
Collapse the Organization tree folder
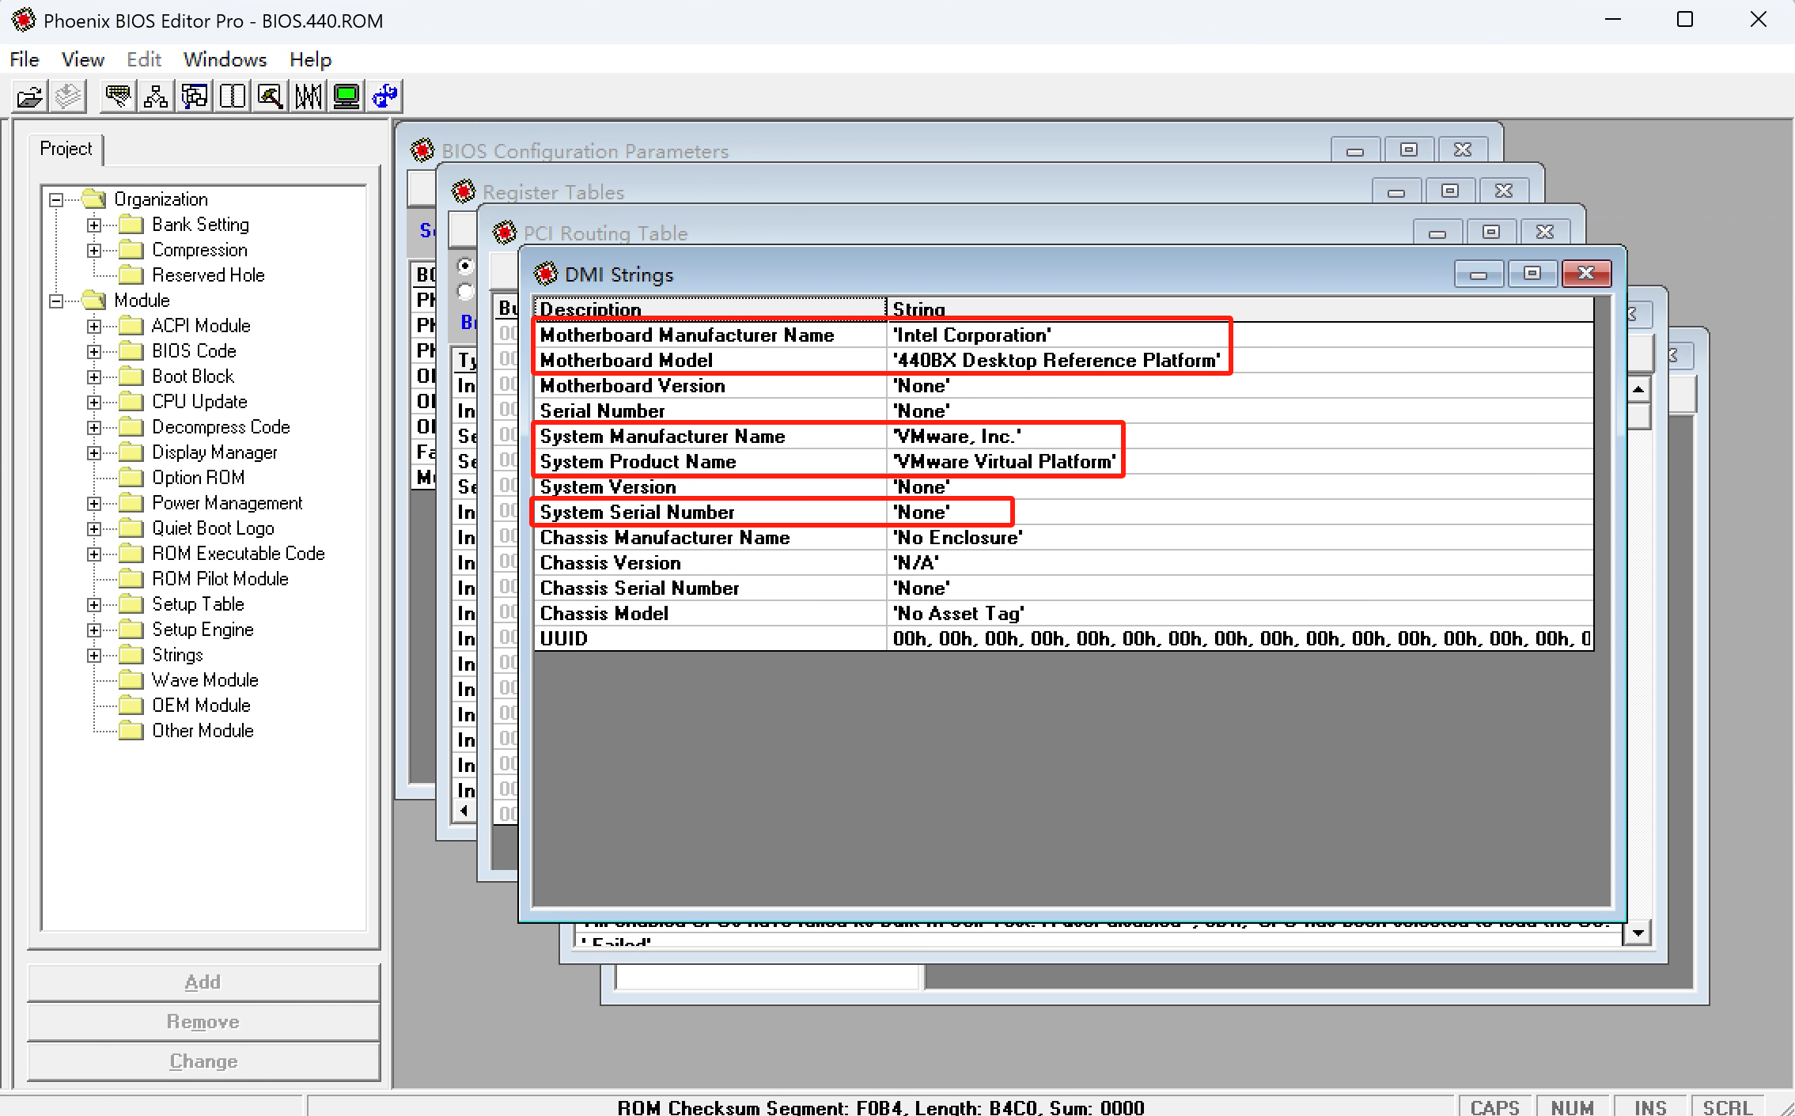tap(56, 199)
